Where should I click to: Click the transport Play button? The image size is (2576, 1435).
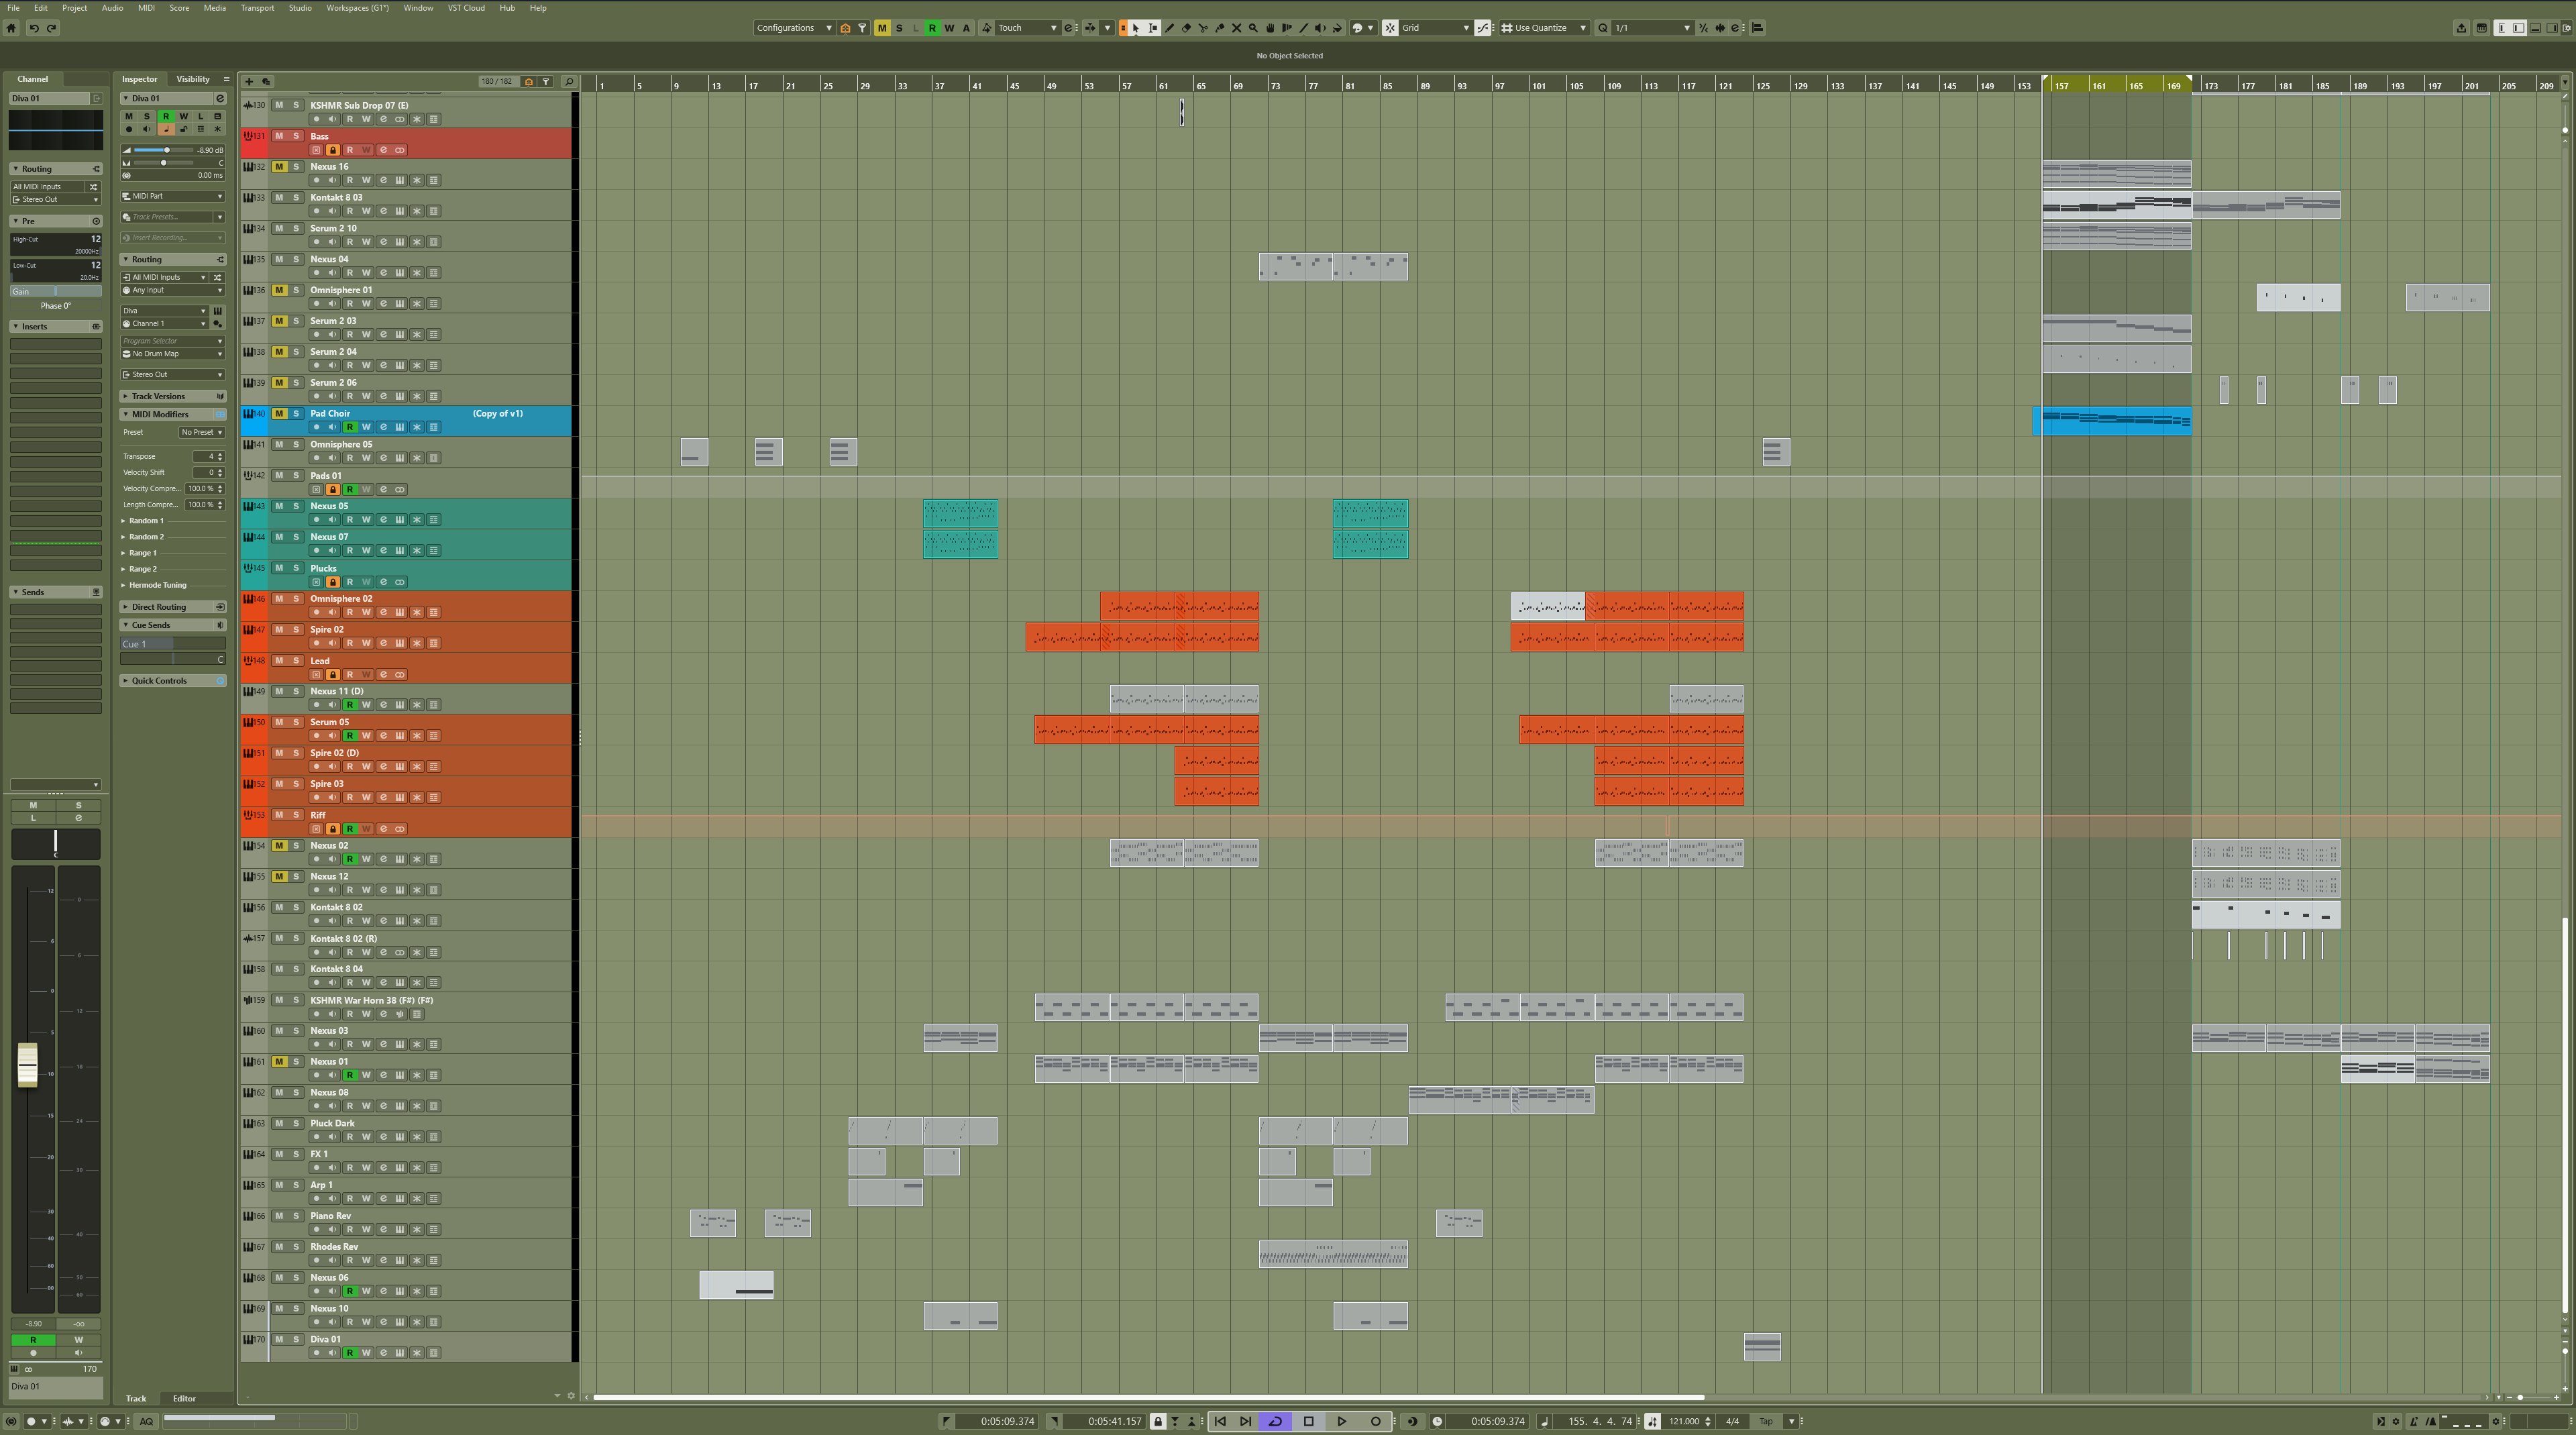click(x=1342, y=1421)
